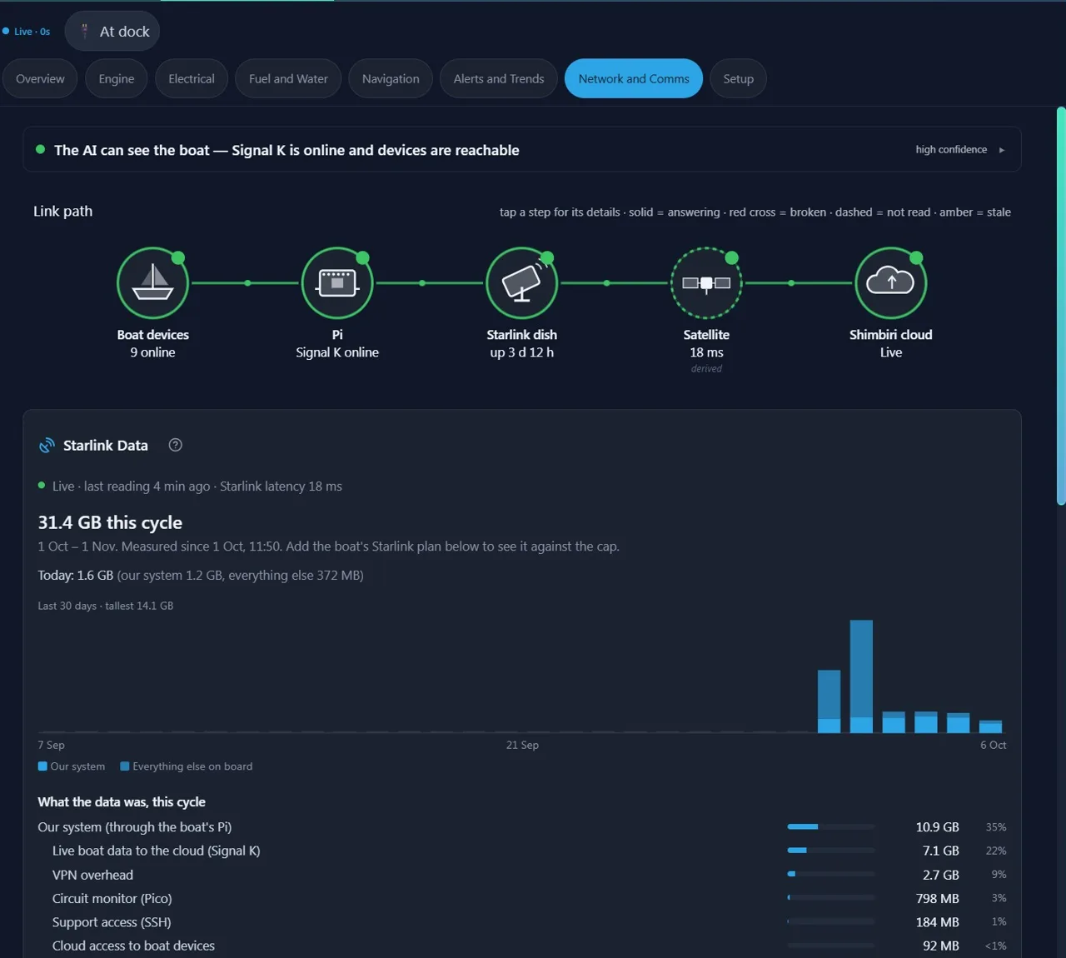
Task: Click the Our system legend swatch
Action: [x=42, y=766]
